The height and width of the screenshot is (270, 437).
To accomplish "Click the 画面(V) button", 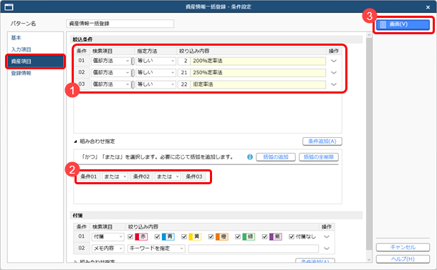I will (403, 24).
